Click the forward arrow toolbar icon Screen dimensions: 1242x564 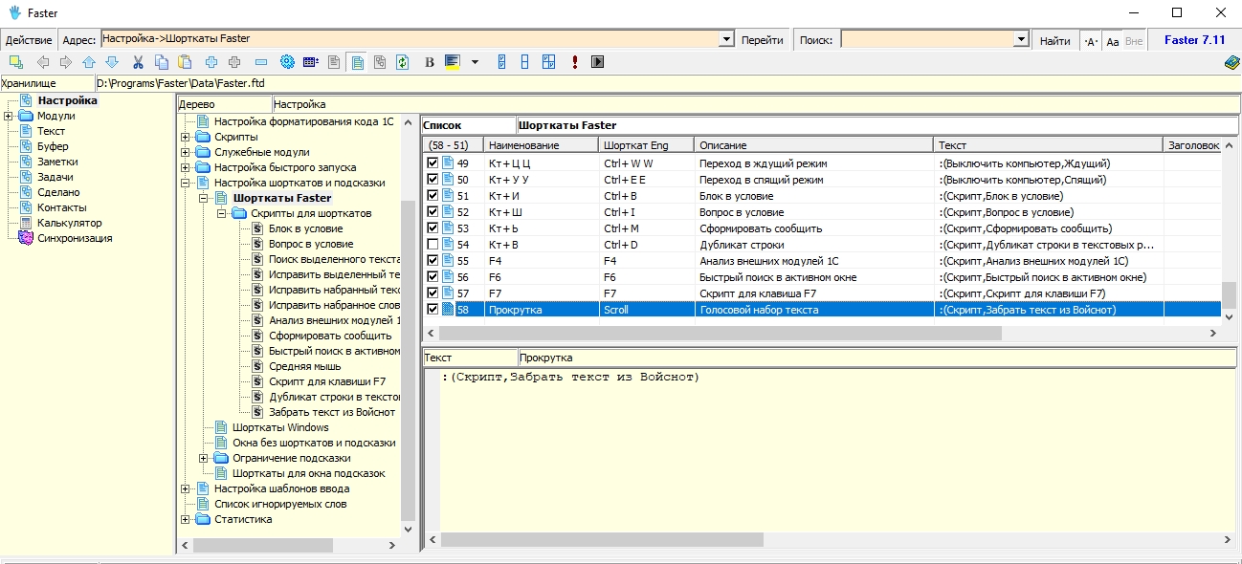(66, 62)
